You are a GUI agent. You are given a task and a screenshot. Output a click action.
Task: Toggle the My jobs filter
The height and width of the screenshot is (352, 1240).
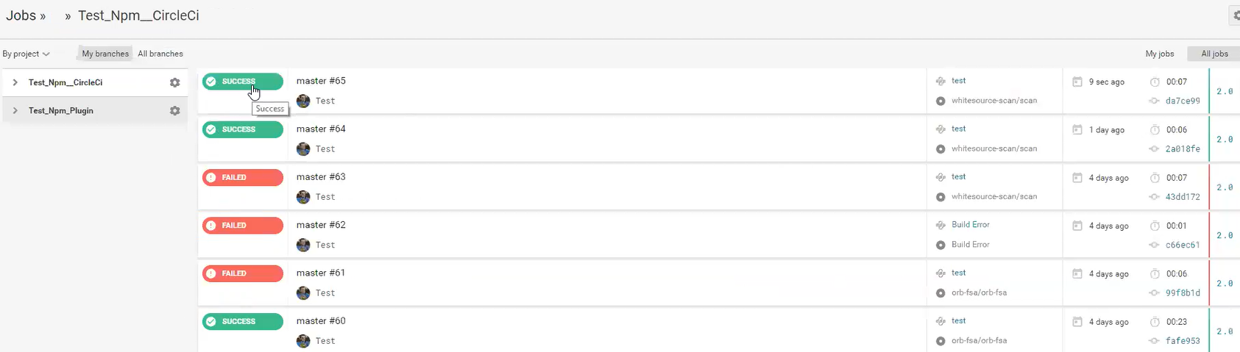[1160, 54]
